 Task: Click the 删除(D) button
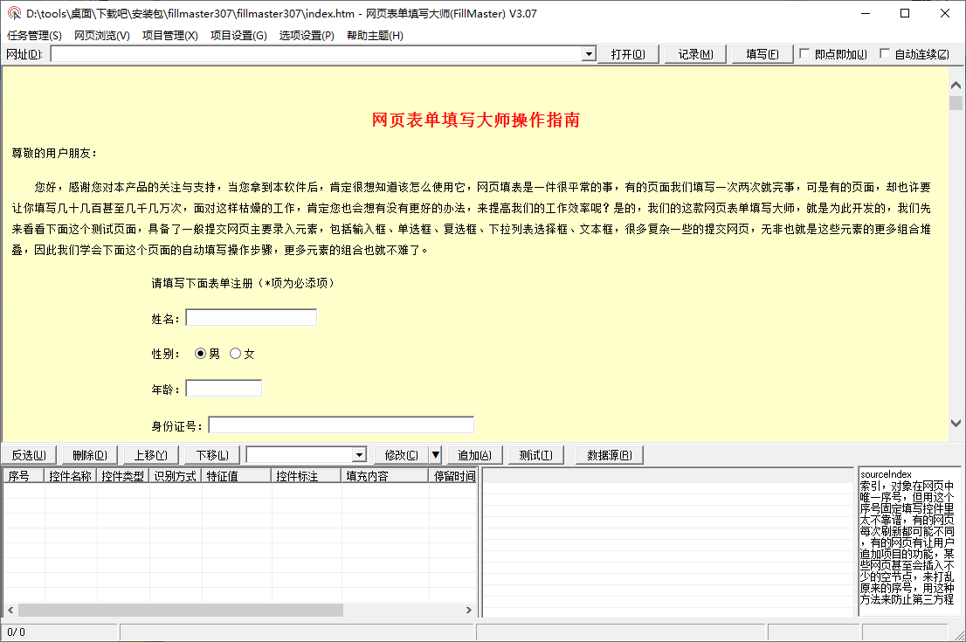click(x=90, y=455)
